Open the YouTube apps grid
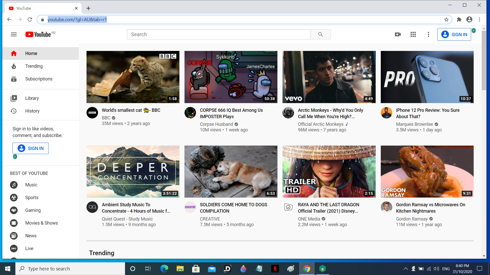 click(413, 34)
